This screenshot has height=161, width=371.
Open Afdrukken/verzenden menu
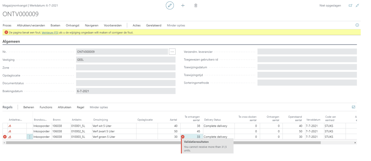coord(31,25)
